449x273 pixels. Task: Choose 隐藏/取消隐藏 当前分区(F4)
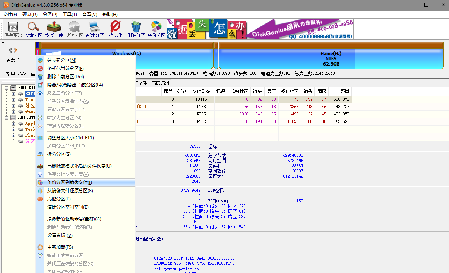86,85
